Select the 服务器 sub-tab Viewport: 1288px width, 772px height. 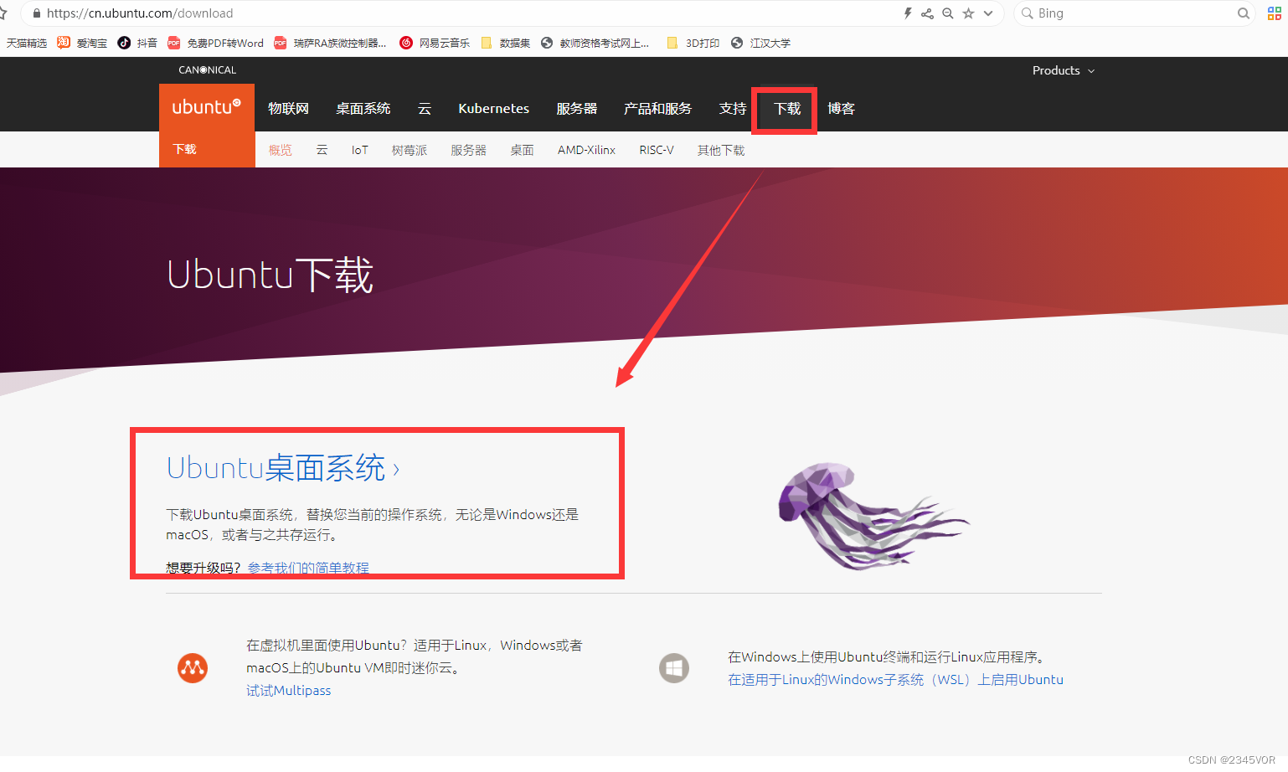pos(469,150)
